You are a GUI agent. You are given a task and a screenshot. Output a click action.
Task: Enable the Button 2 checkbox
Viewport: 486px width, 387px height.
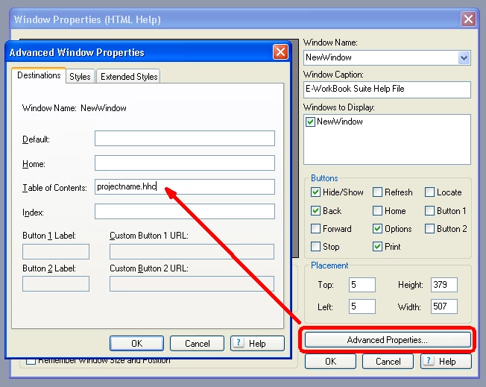click(429, 229)
